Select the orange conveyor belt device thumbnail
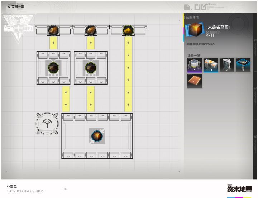The image size is (258, 198). 195,81
